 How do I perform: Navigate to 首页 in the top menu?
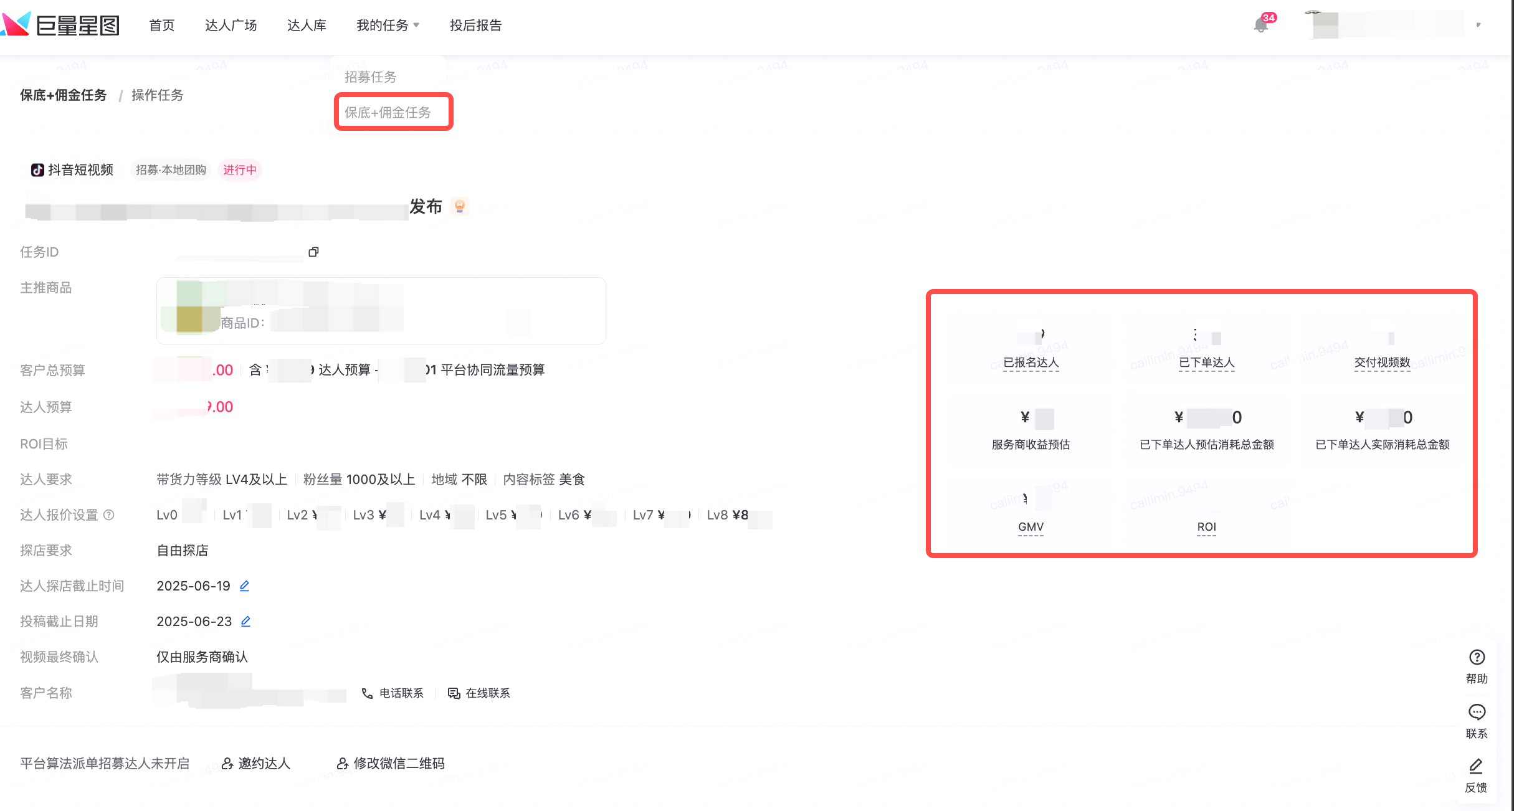pyautogui.click(x=161, y=26)
